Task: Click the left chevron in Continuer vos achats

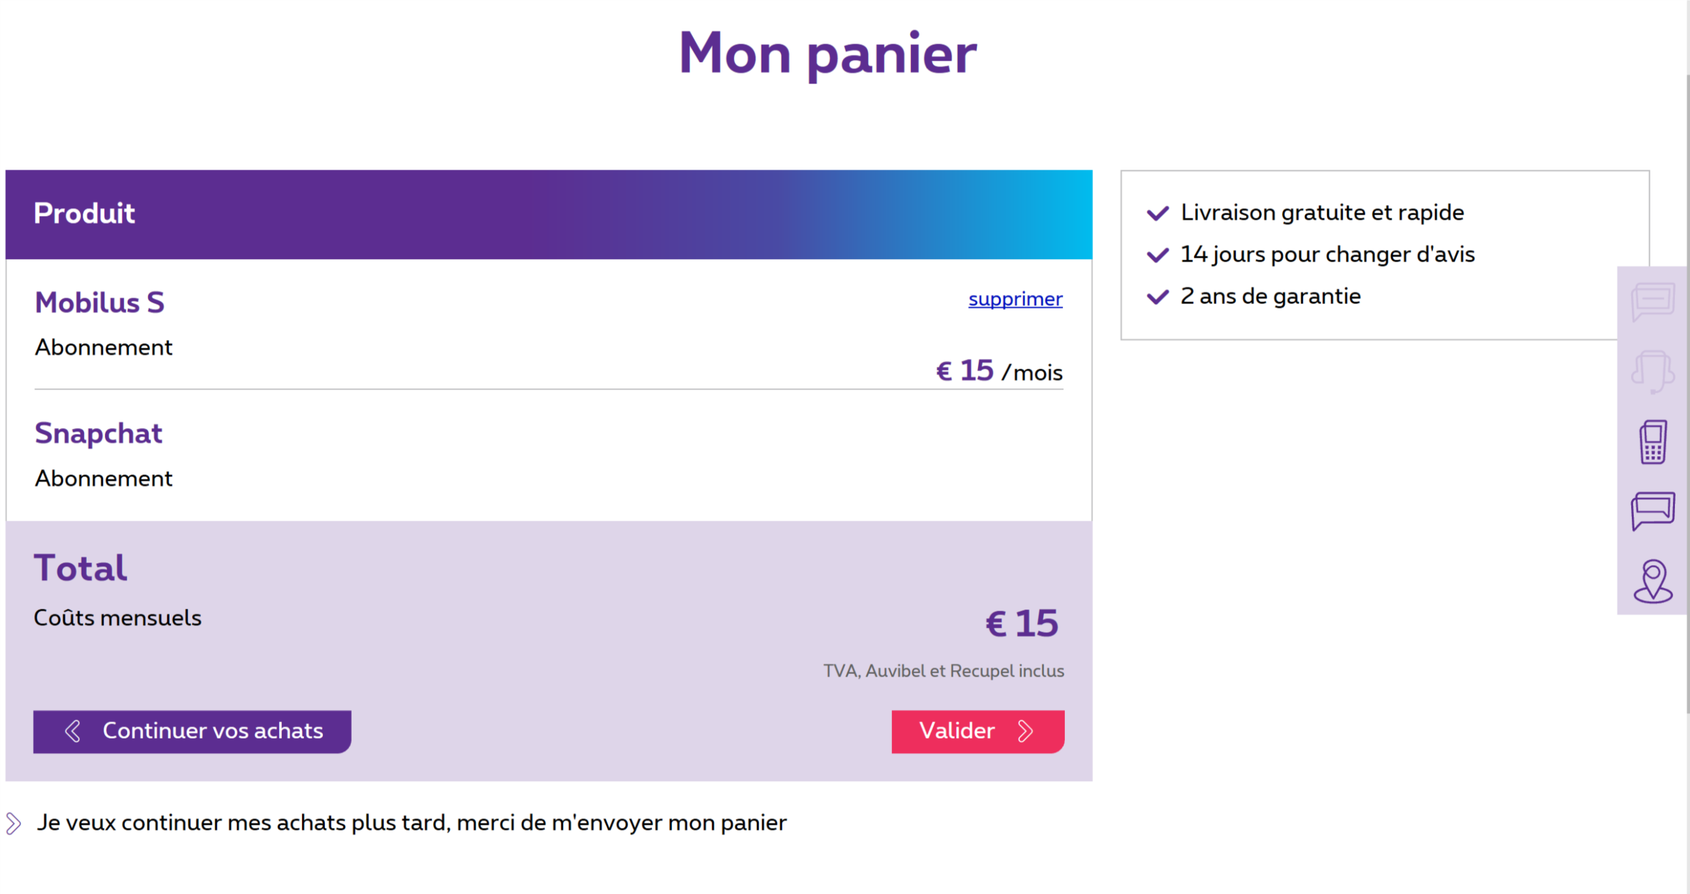Action: (73, 732)
